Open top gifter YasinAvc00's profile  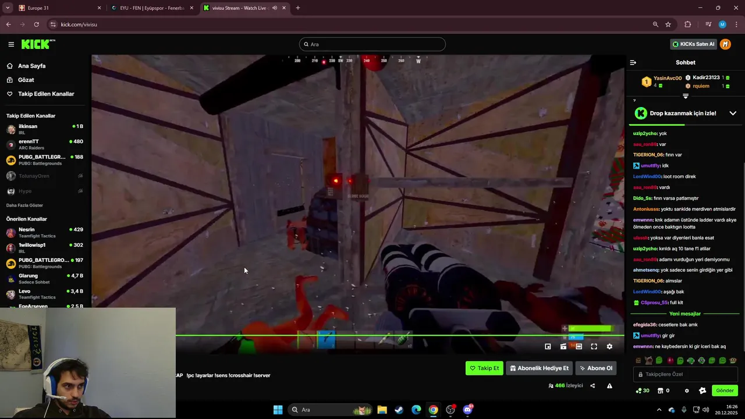(667, 78)
